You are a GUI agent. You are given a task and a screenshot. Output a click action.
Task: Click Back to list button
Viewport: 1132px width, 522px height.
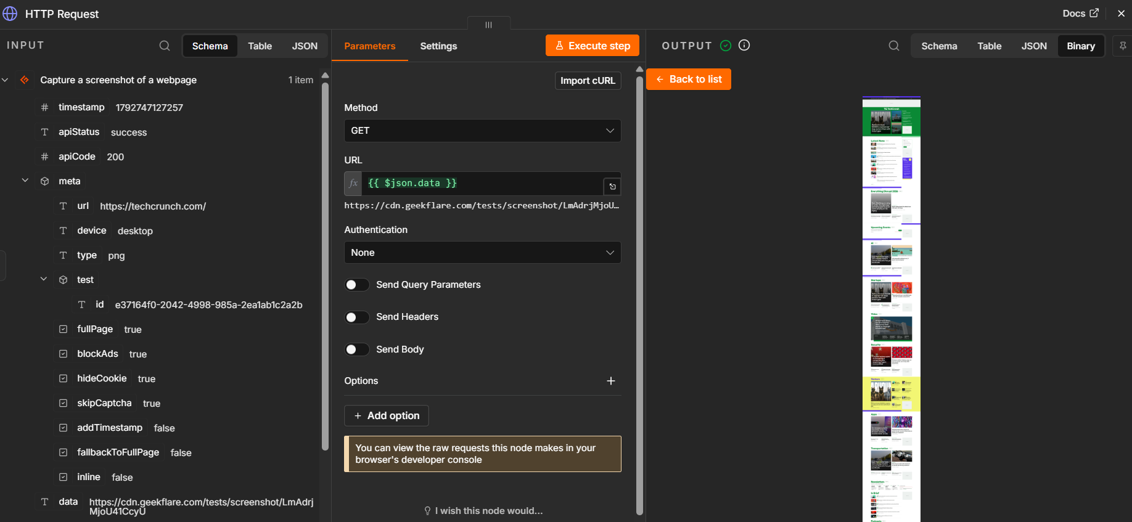pos(689,79)
